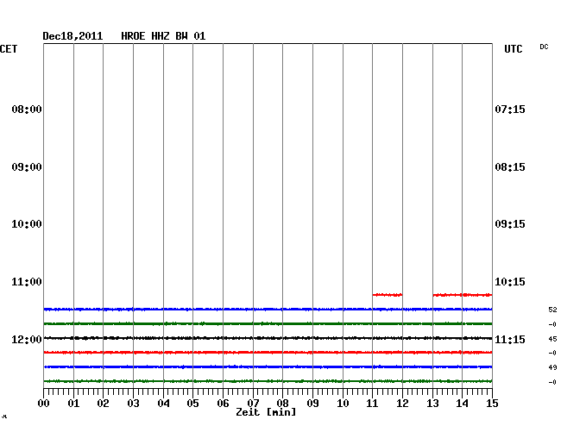Click the "09:00" CET time label
The image size is (561, 426).
(27, 167)
